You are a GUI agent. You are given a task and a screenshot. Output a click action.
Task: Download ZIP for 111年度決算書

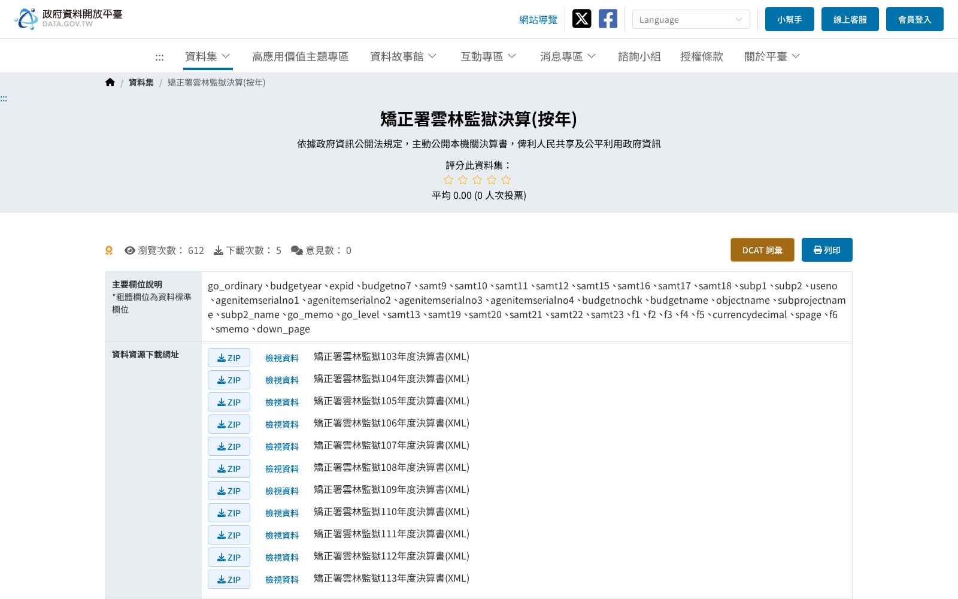pyautogui.click(x=229, y=535)
